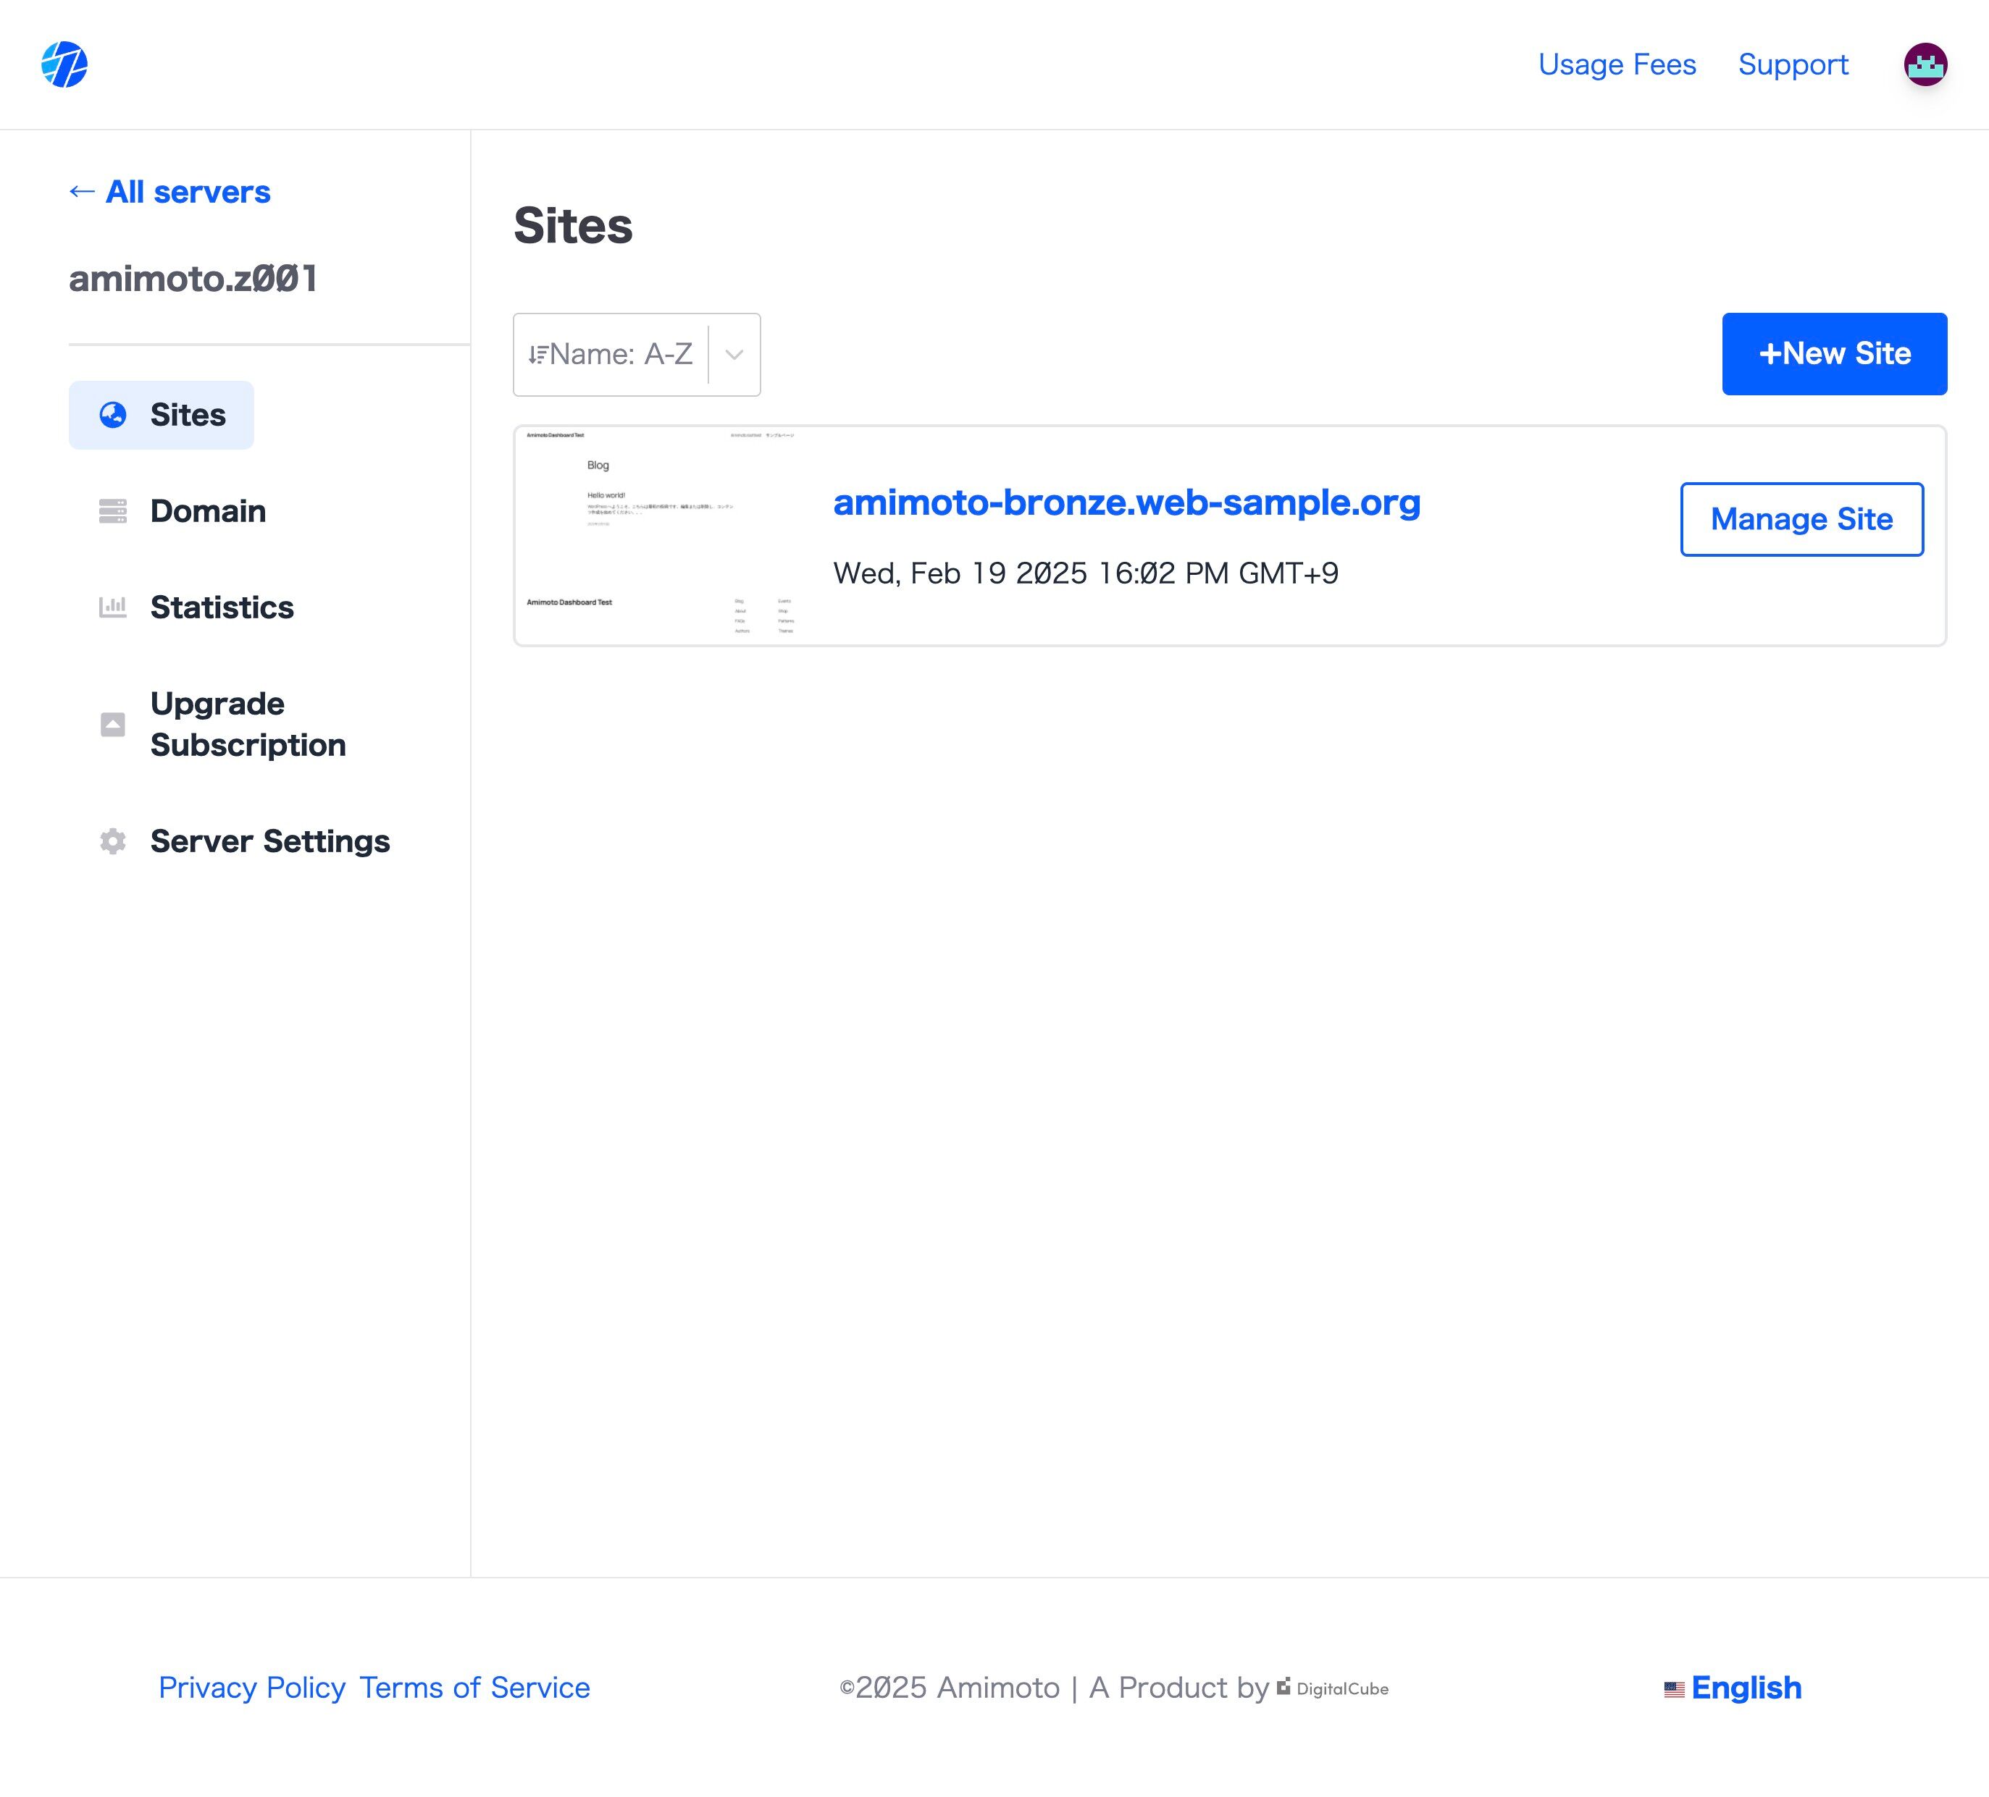
Task: Click the Domain server icon
Action: click(112, 511)
